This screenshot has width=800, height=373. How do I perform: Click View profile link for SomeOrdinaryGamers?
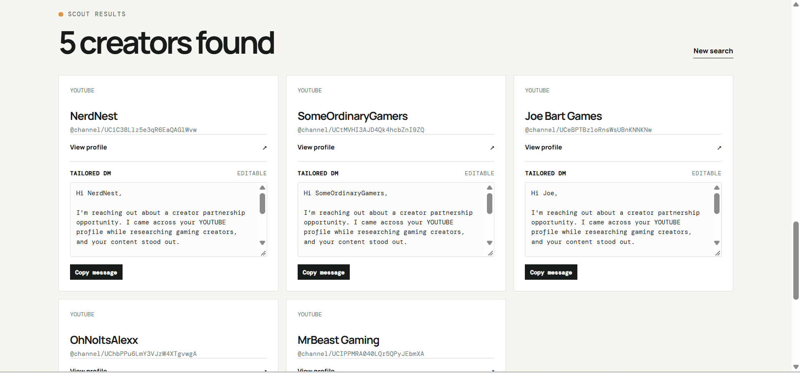coord(316,147)
